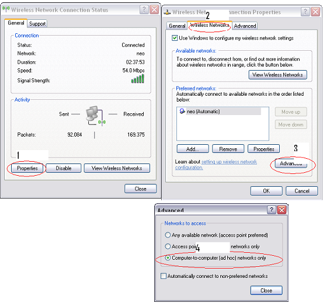
Task: Click the neo network icon in preferred list
Action: tap(182, 111)
